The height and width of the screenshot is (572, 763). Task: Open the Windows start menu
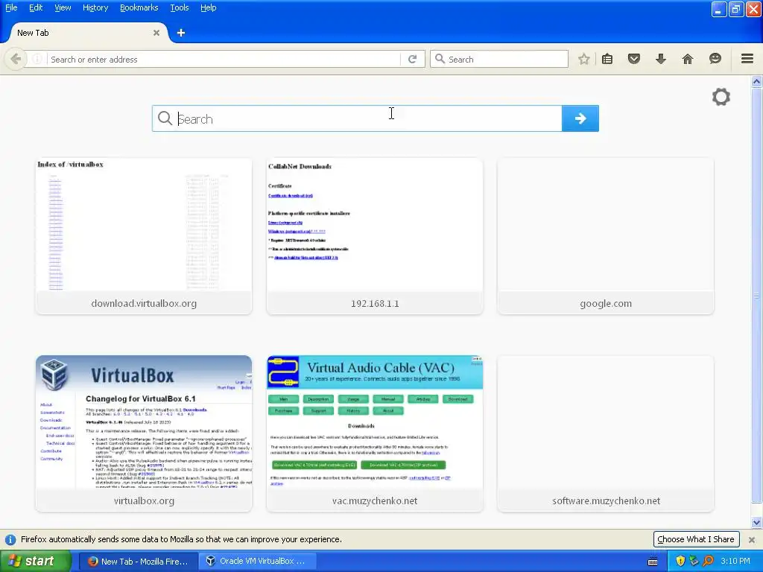[35, 562]
